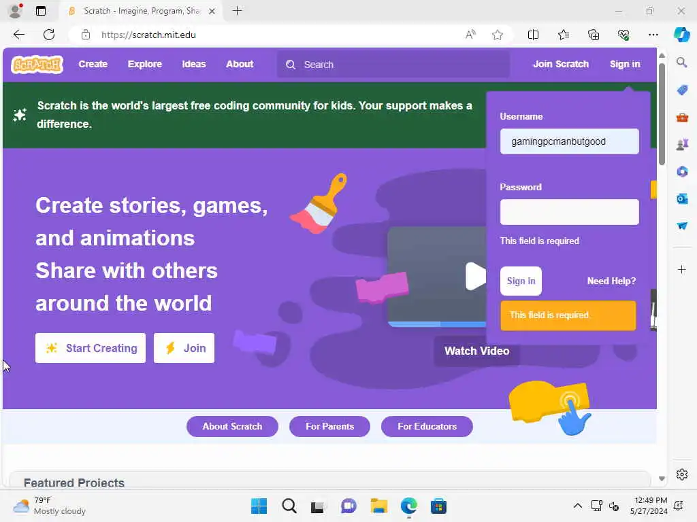Open the For Parents page
The height and width of the screenshot is (522, 697).
pyautogui.click(x=330, y=427)
